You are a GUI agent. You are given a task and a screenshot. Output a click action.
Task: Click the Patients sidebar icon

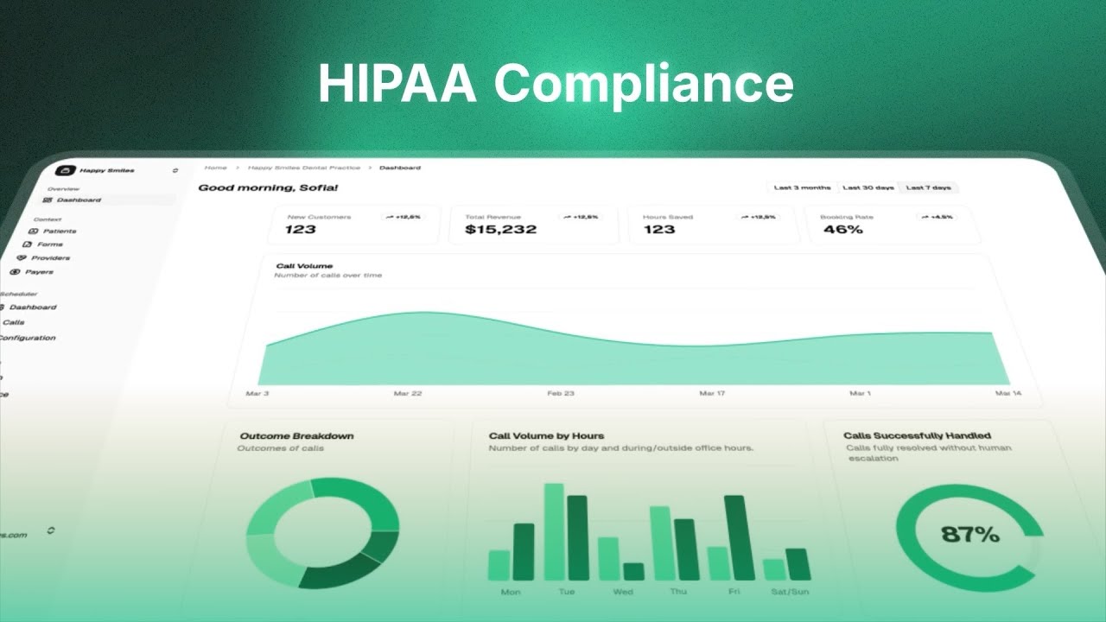click(x=33, y=231)
